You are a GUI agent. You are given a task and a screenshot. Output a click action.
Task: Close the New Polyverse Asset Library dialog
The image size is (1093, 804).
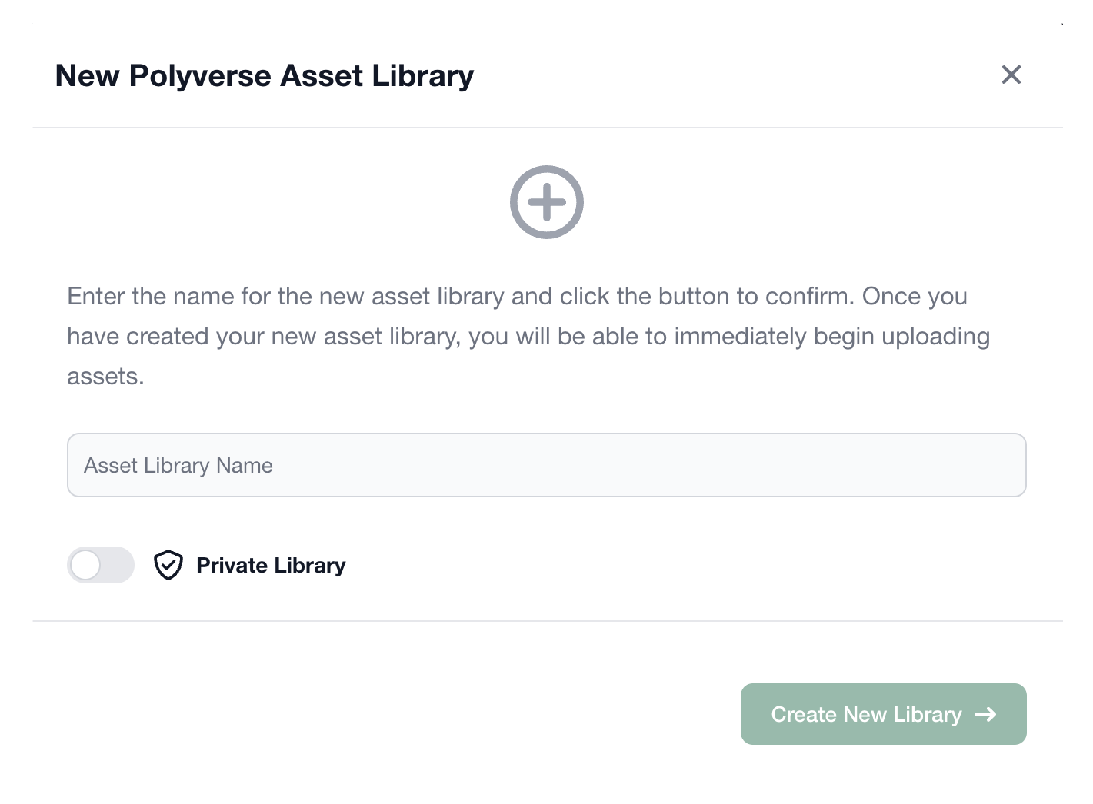[x=1011, y=75]
